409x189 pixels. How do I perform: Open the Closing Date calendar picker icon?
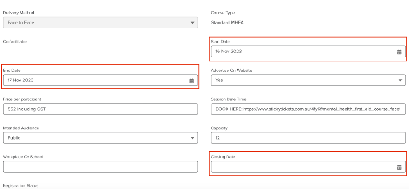399,167
